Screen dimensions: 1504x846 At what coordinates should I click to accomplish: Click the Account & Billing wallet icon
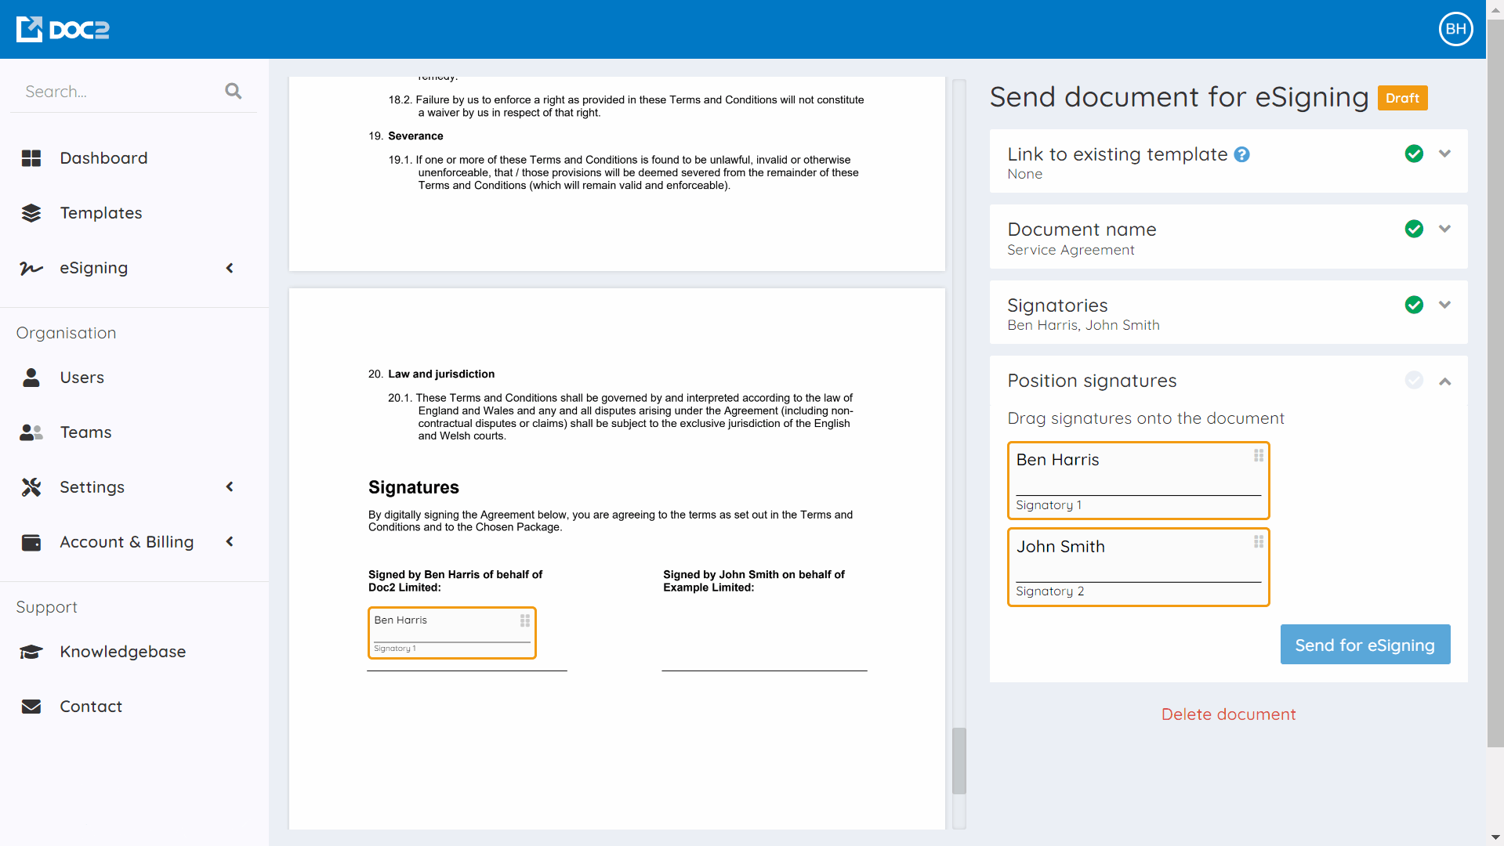31,542
